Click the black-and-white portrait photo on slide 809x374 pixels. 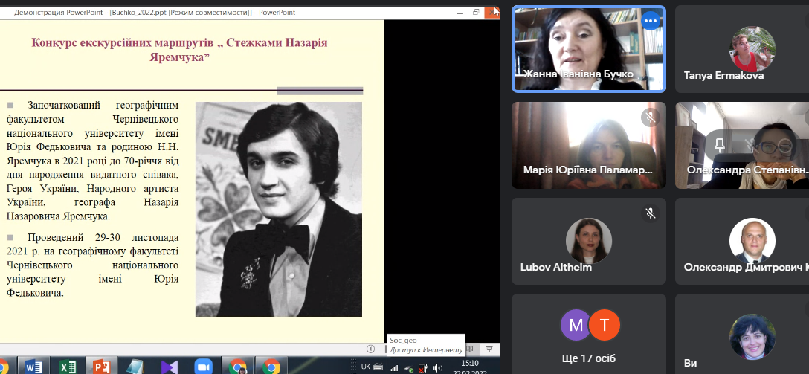click(x=278, y=209)
